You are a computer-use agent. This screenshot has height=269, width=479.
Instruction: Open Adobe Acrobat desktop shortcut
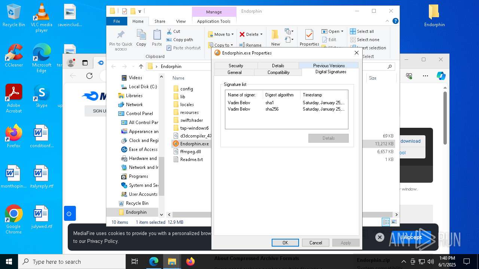tap(14, 98)
